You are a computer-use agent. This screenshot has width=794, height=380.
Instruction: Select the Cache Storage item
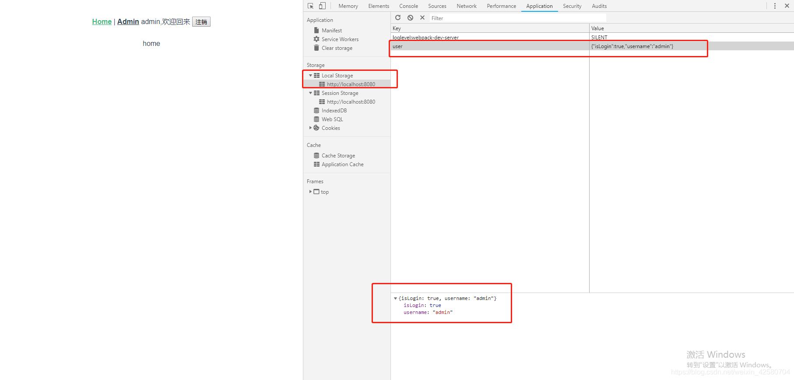[338, 155]
